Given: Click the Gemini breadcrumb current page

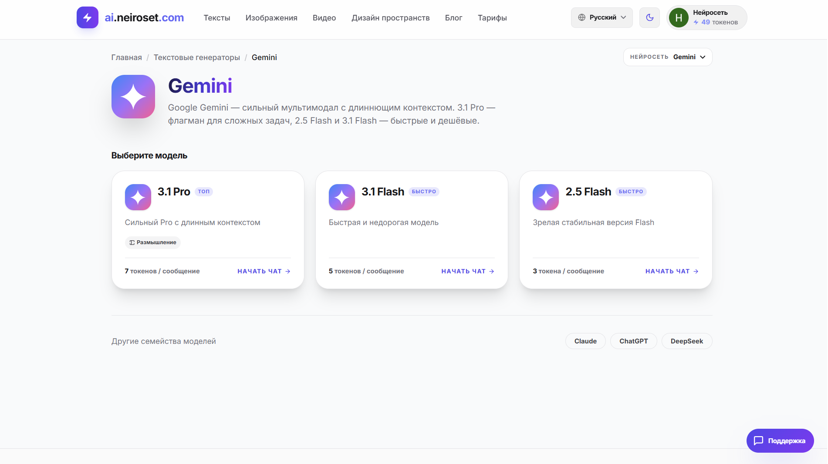Looking at the screenshot, I should (264, 57).
